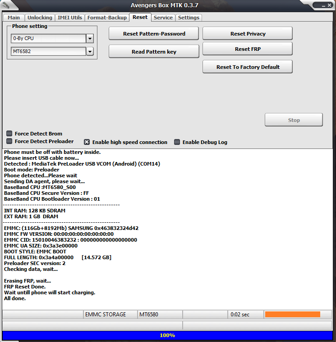The image size is (336, 342).
Task: Click the 'FRP Reset Done.' log line
Action: tap(25, 287)
